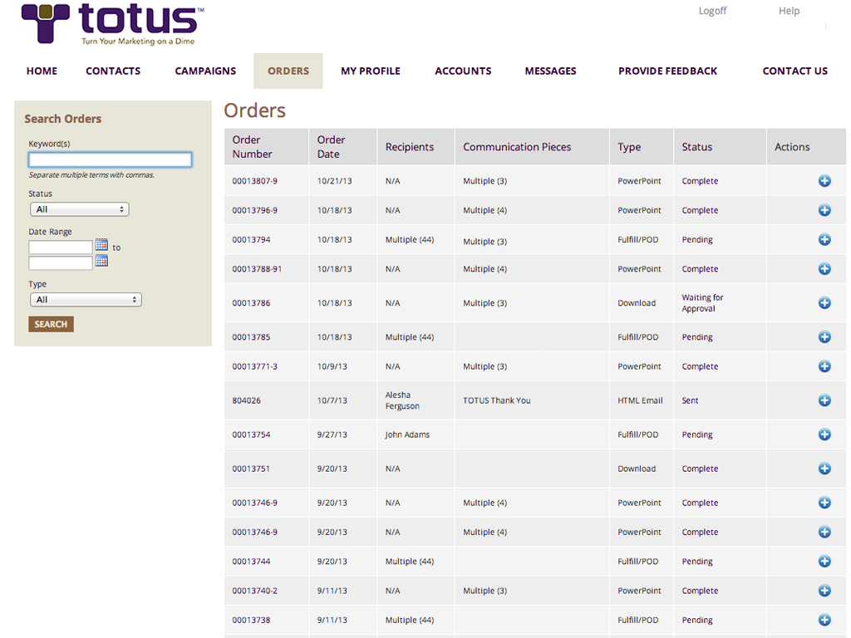Open the start date calendar picker
Image resolution: width=851 pixels, height=638 pixels.
[101, 245]
